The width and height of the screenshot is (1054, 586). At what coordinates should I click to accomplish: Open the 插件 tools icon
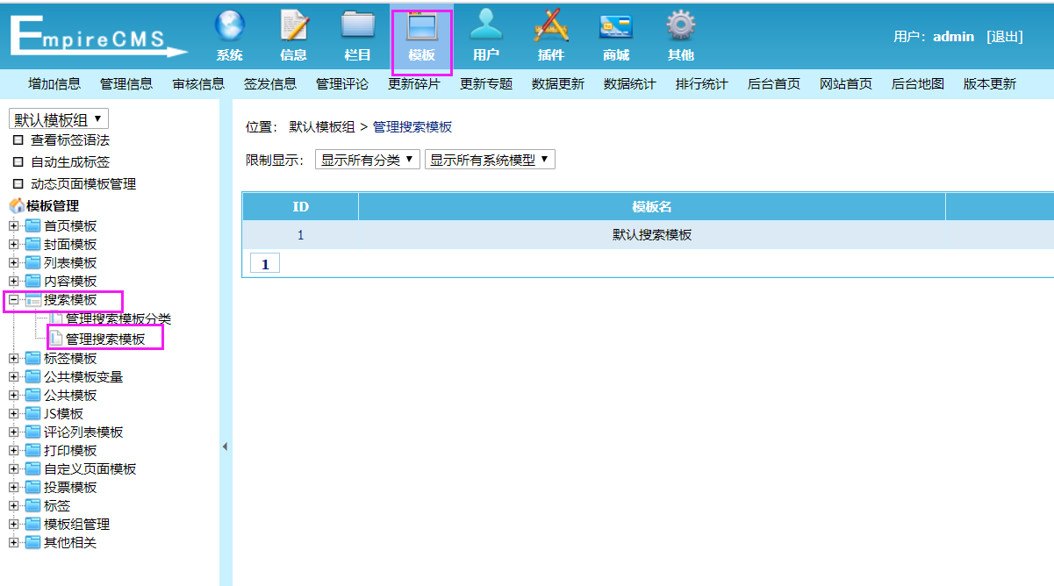(x=551, y=25)
